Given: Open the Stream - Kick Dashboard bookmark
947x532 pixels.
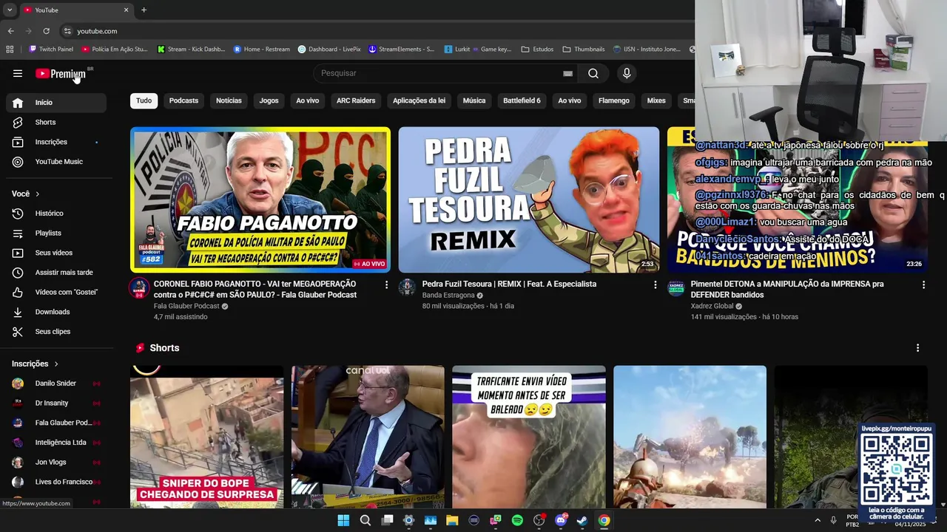Looking at the screenshot, I should [191, 50].
